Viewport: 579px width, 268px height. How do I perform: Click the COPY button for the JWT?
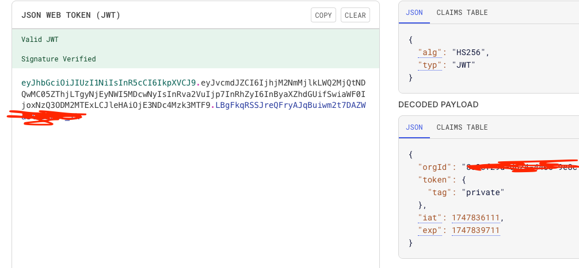coord(323,15)
